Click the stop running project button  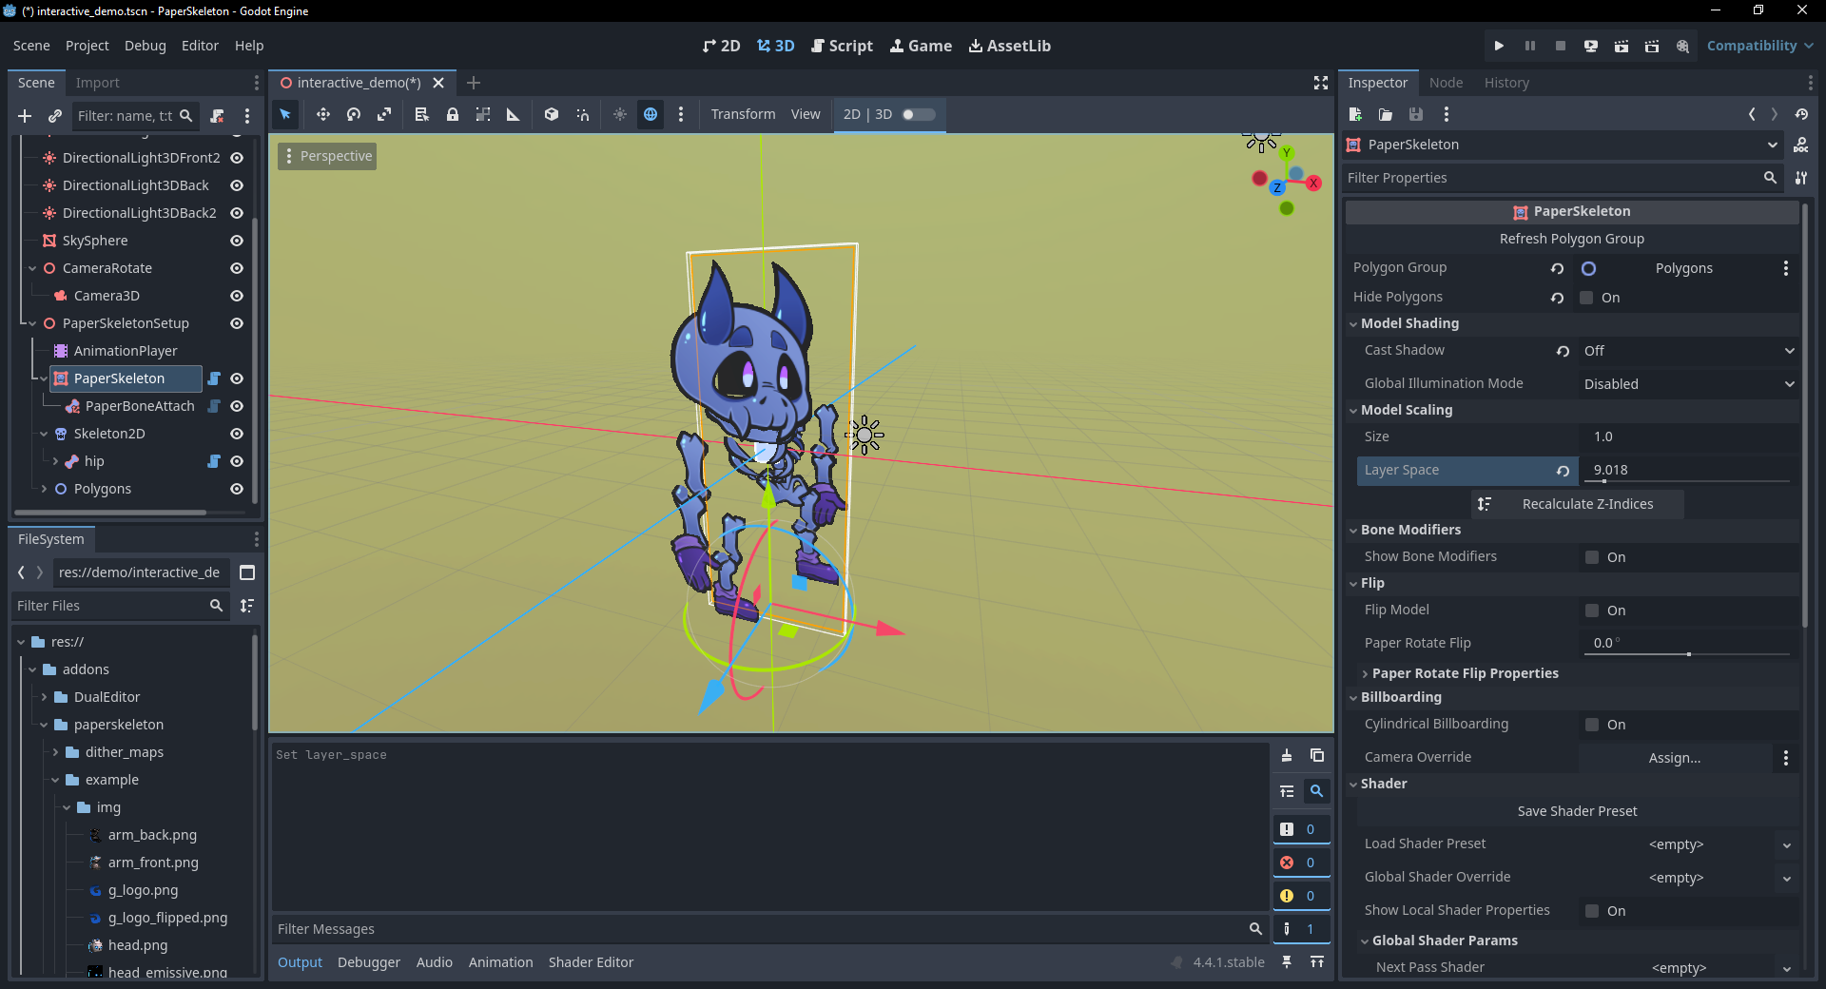point(1560,46)
